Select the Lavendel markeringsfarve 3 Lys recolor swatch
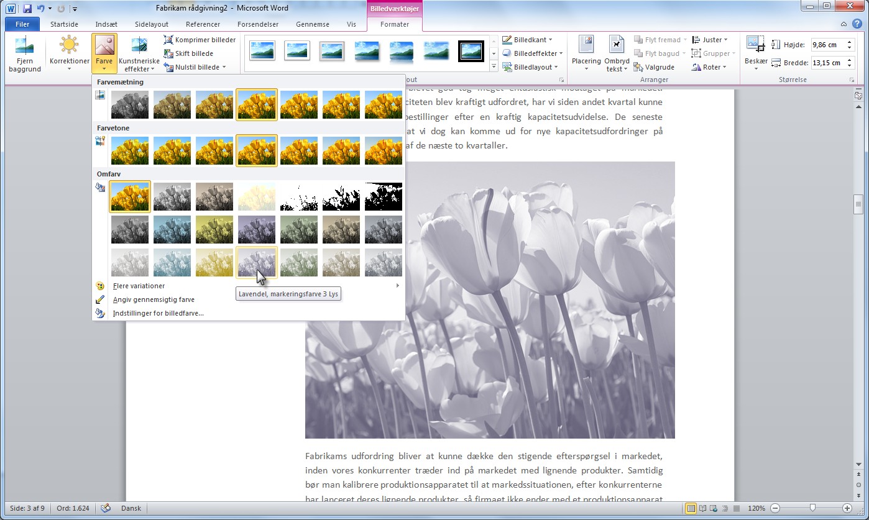Screen dimensions: 869x520 (257, 263)
